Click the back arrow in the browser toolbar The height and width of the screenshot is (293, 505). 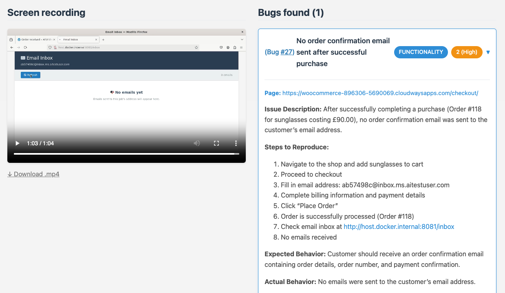point(11,47)
